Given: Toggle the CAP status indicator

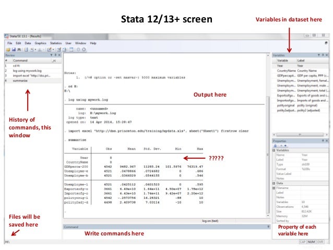Looking at the screenshot, I should click(303, 242).
